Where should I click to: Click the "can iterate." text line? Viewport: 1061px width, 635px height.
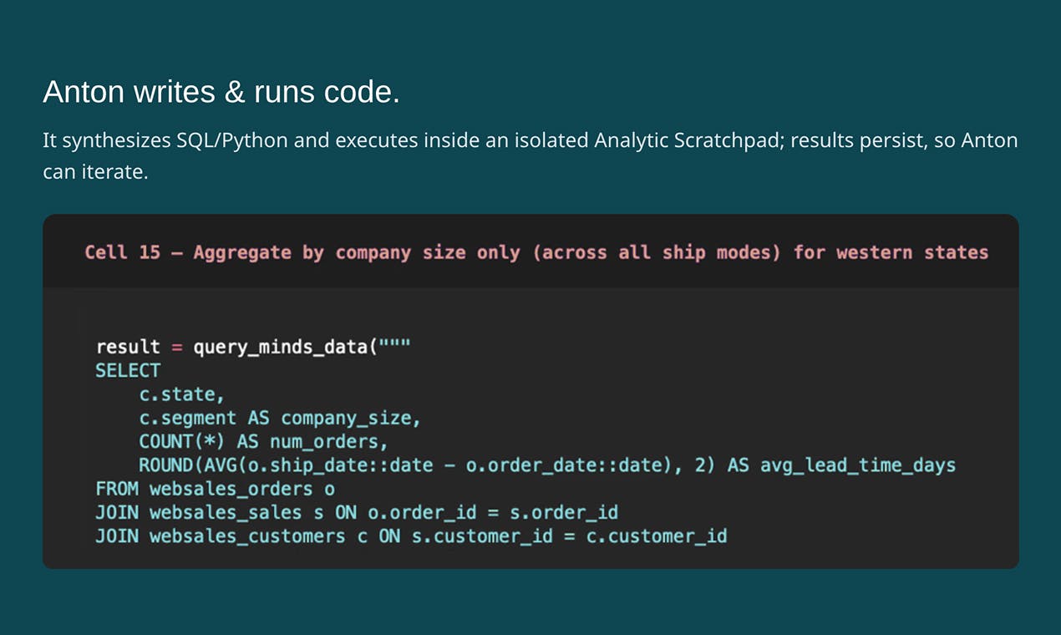point(95,174)
